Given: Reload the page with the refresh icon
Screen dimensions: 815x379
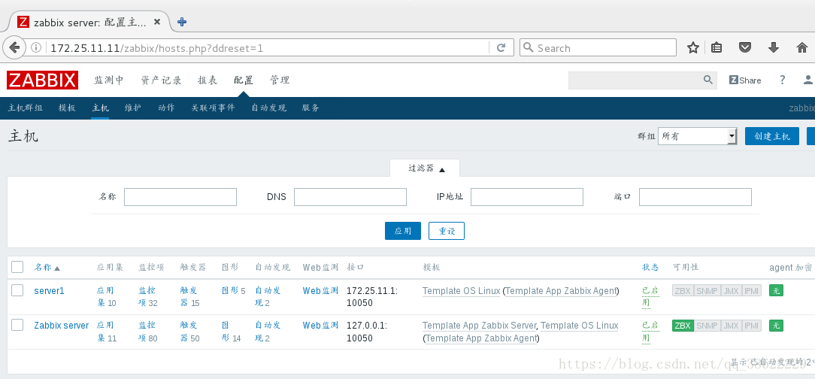Looking at the screenshot, I should (501, 48).
